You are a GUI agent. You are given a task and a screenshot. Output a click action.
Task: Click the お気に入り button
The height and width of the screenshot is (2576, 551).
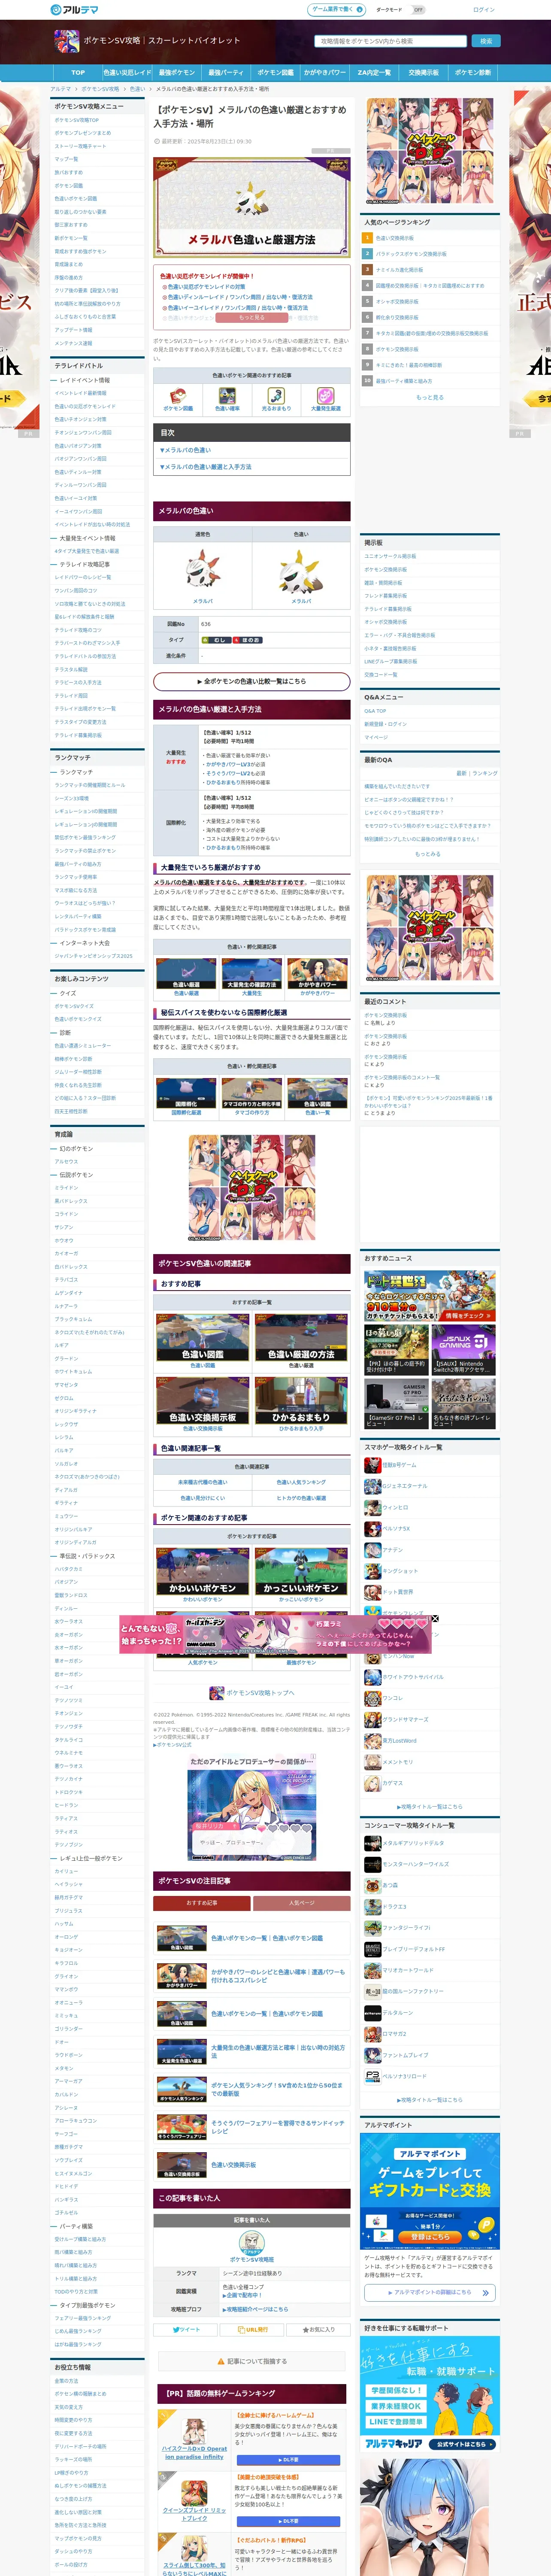318,2329
